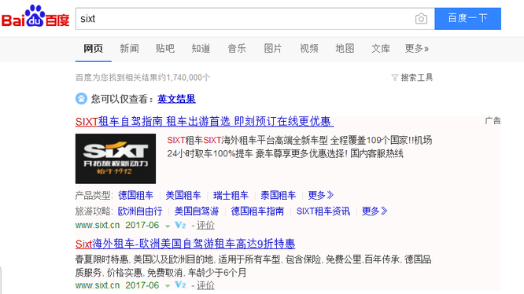Select the 网页 tab
Screen dimensions: 524x294
94,49
